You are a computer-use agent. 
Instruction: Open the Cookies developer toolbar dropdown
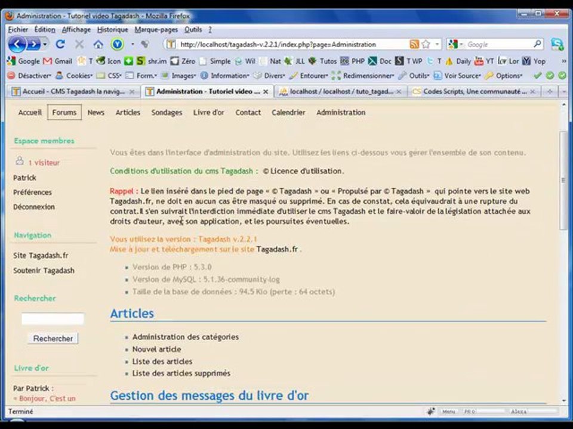(74, 76)
